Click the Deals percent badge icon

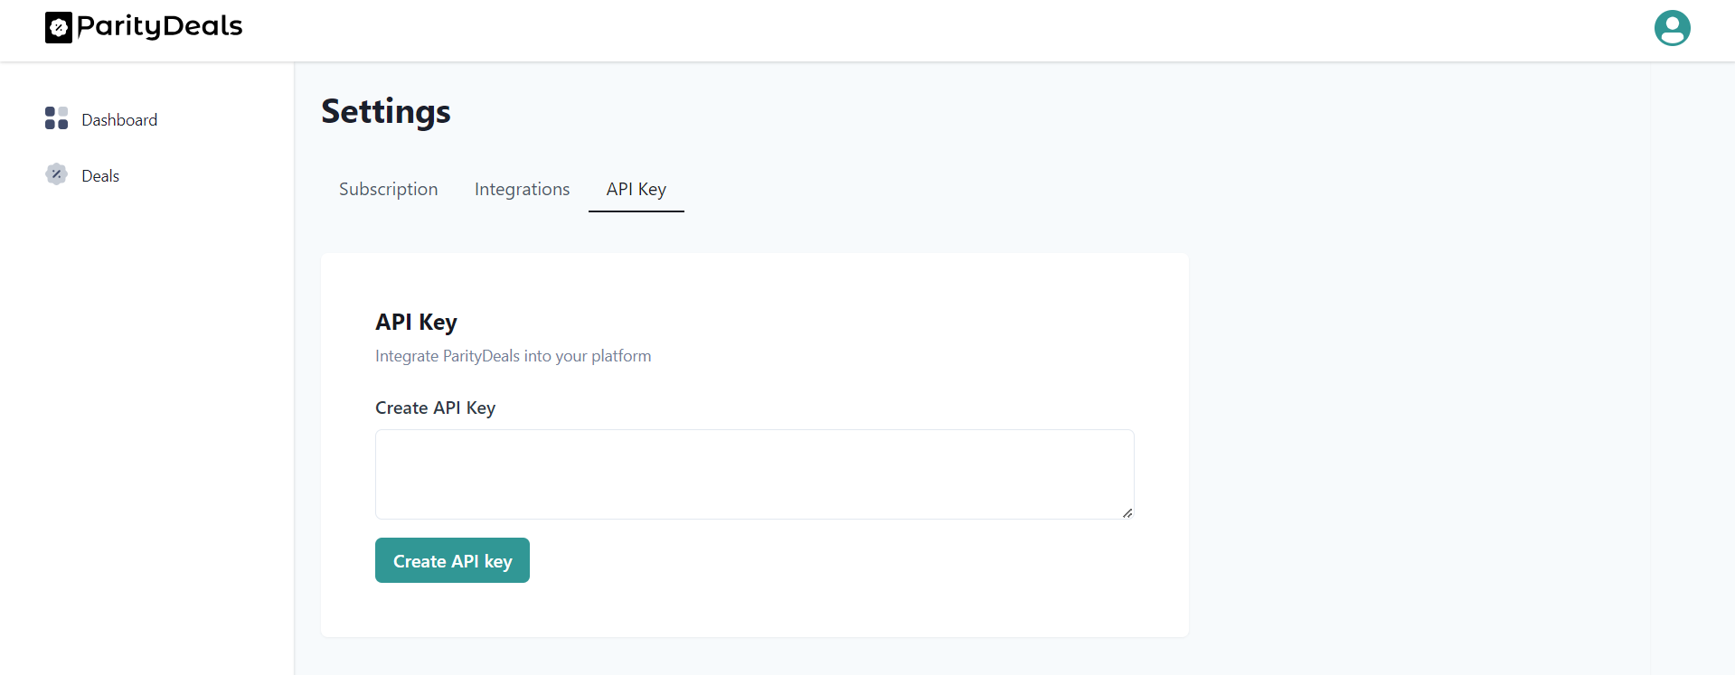pyautogui.click(x=56, y=174)
